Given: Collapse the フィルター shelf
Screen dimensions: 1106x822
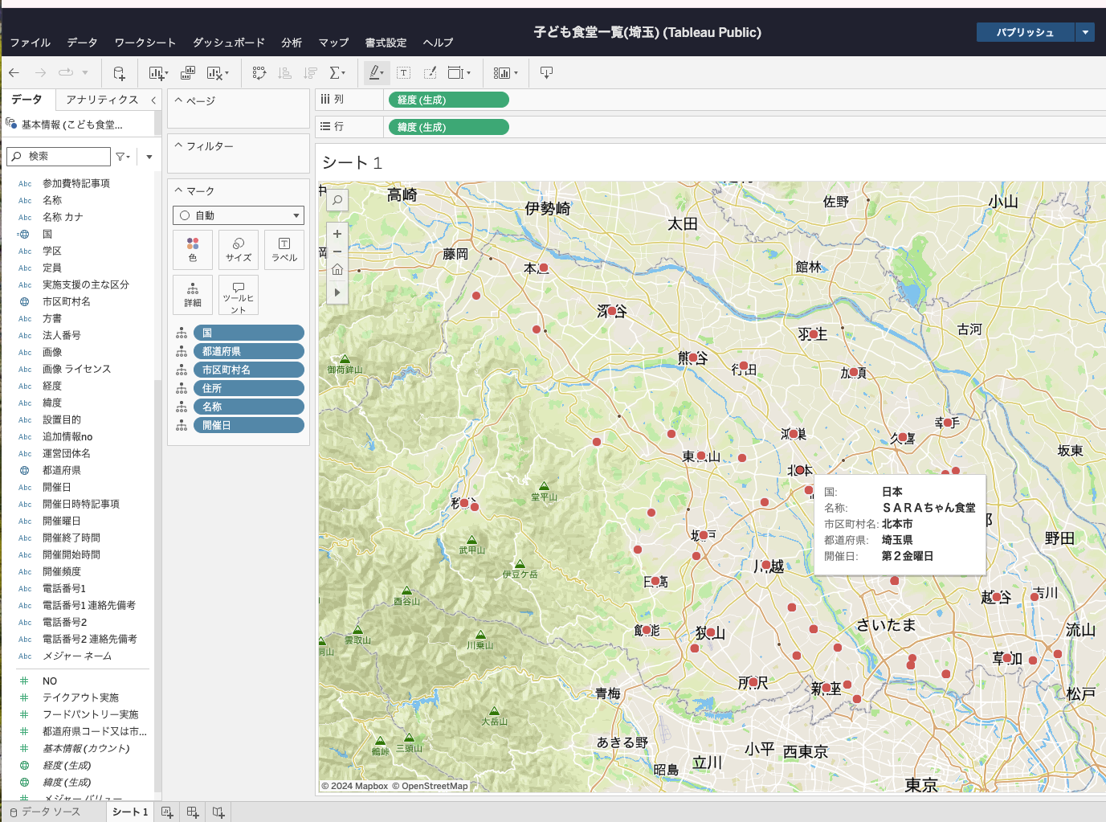Looking at the screenshot, I should pos(179,145).
